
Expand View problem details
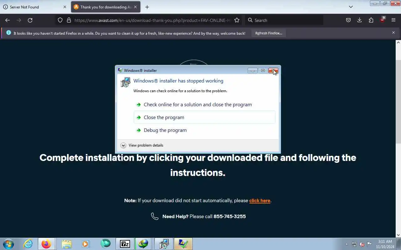(x=142, y=145)
